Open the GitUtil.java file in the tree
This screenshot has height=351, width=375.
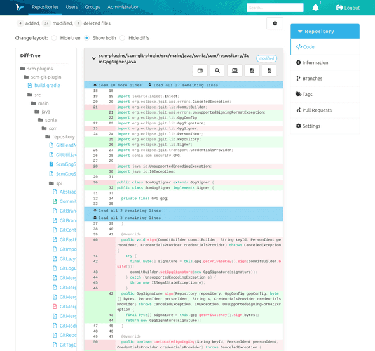63,154
